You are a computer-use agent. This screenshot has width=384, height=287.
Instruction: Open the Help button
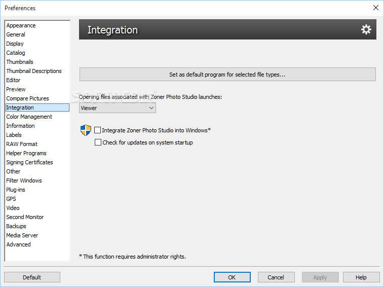(361, 277)
